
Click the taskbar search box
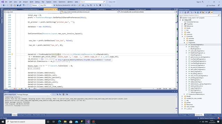(x=25, y=122)
